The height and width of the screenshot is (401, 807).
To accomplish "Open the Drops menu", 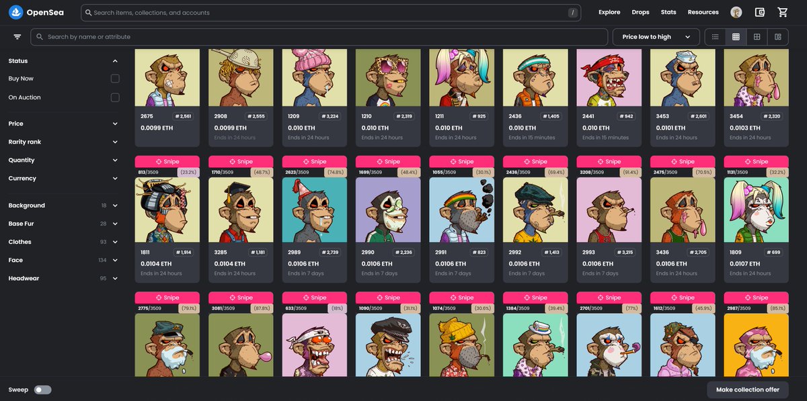I will [x=640, y=12].
